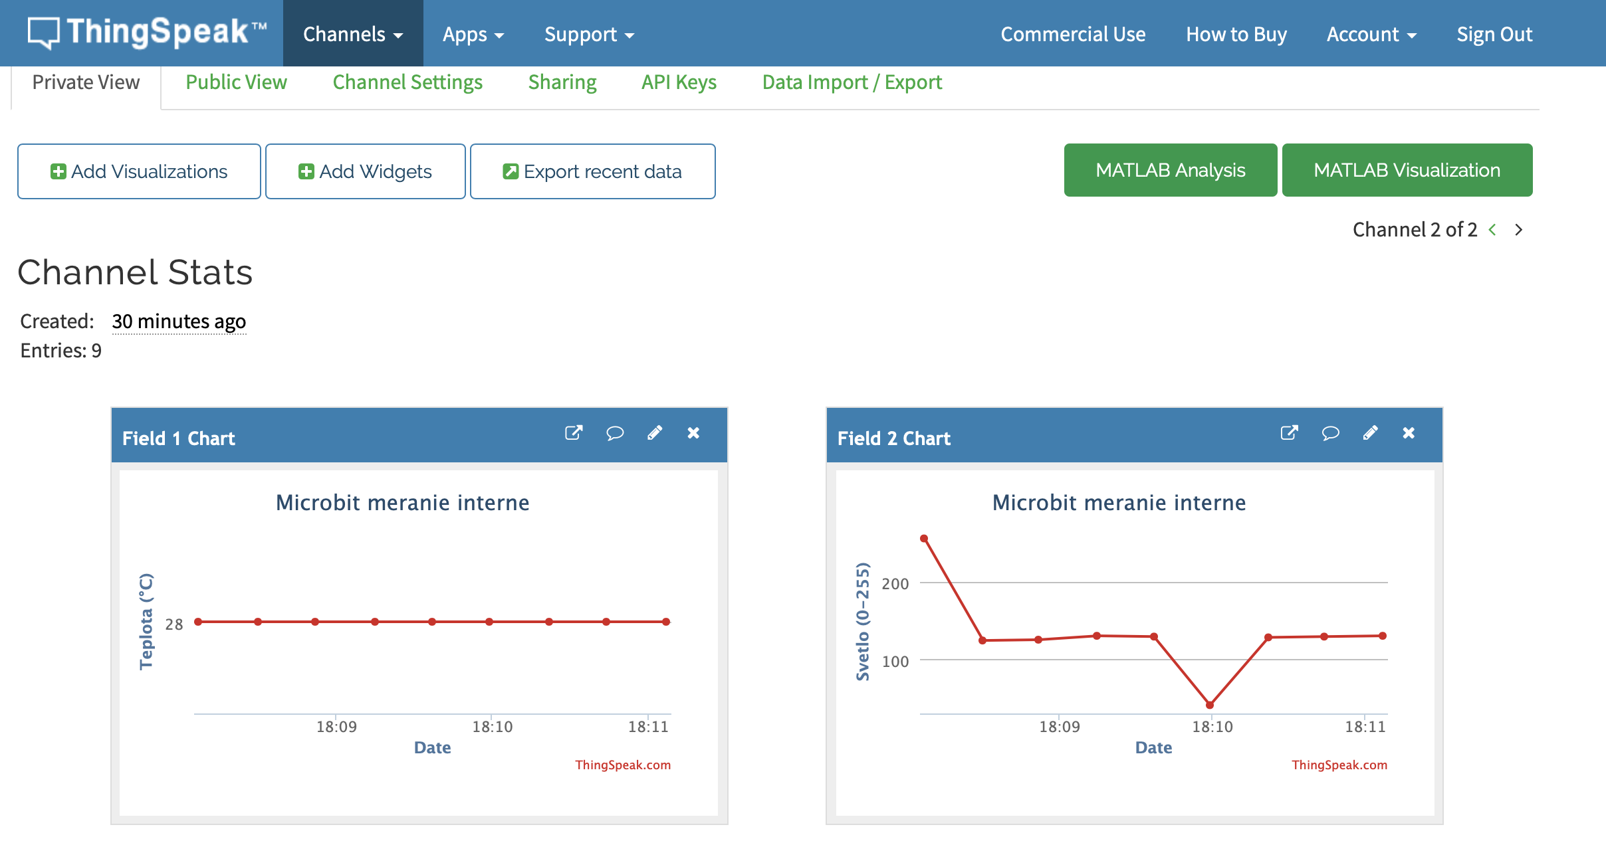Viewport: 1606px width, 841px height.
Task: Click the Add Visualizations button
Action: click(139, 171)
